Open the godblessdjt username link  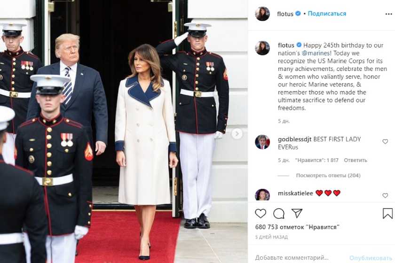[294, 139]
